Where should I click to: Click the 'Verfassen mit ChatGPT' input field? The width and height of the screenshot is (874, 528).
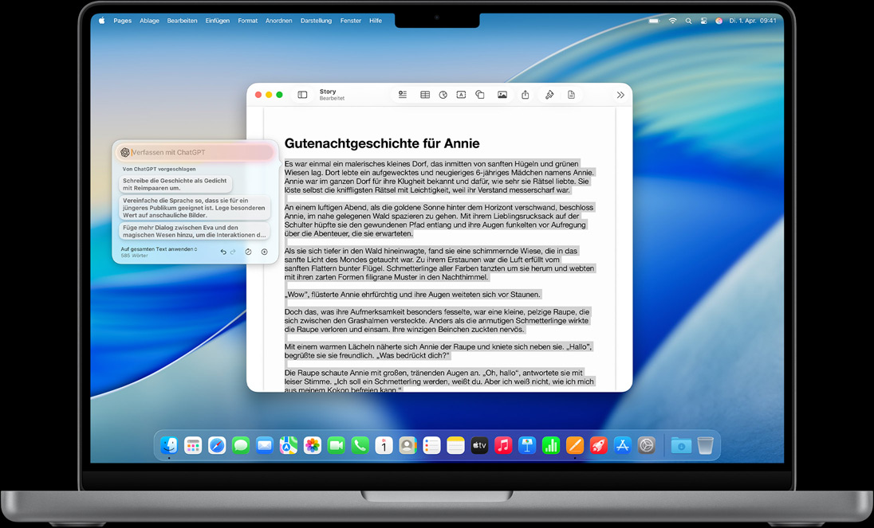pyautogui.click(x=194, y=152)
